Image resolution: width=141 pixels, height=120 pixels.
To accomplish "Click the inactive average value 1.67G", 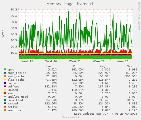I will [x=106, y=110].
